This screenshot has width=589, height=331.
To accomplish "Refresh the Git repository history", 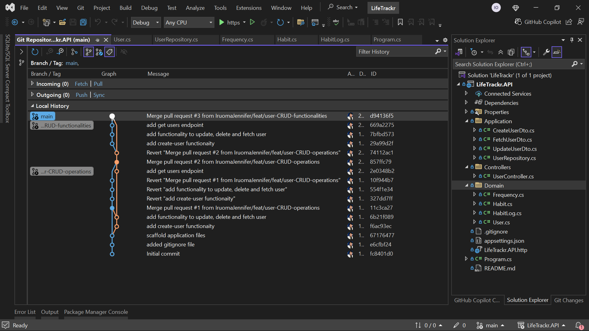I will tap(35, 52).
